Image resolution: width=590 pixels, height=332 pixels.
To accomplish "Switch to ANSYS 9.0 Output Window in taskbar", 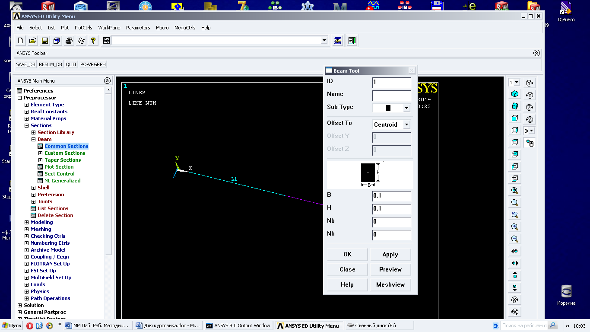I will click(238, 326).
